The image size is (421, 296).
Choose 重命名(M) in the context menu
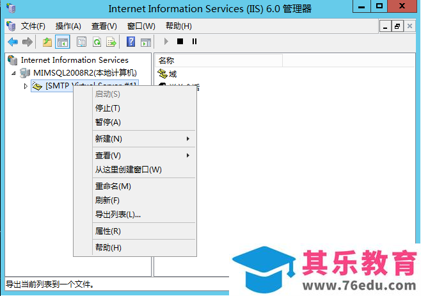pos(144,186)
